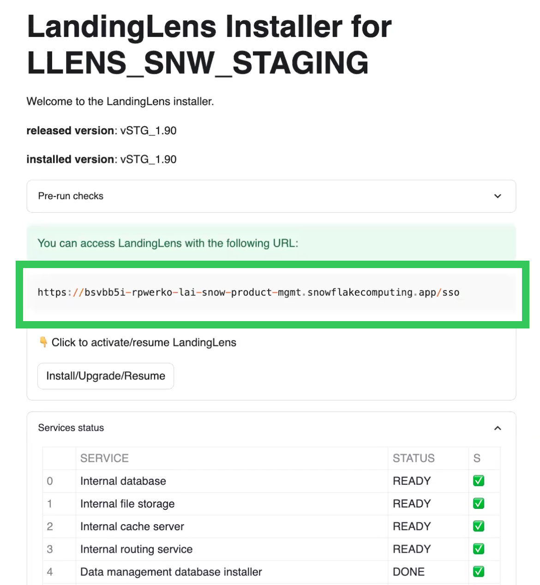
Task: Click the S column header
Action: tap(477, 458)
